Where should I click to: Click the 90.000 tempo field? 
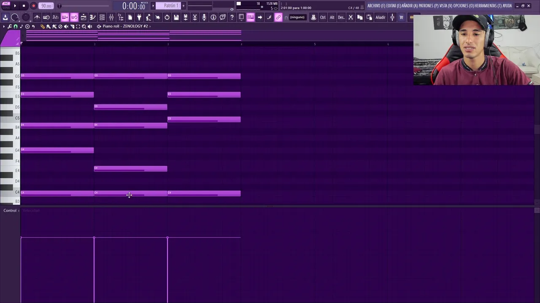(47, 6)
